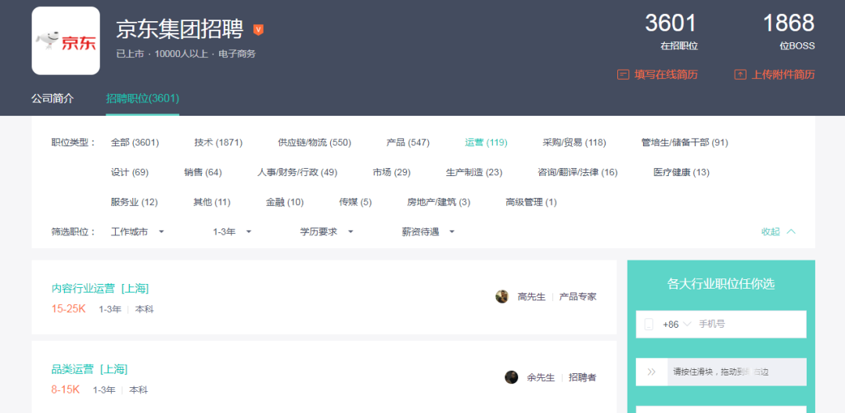The image size is (845, 413).
Task: Collapse filters with the 收起 chevron
Action: point(790,232)
